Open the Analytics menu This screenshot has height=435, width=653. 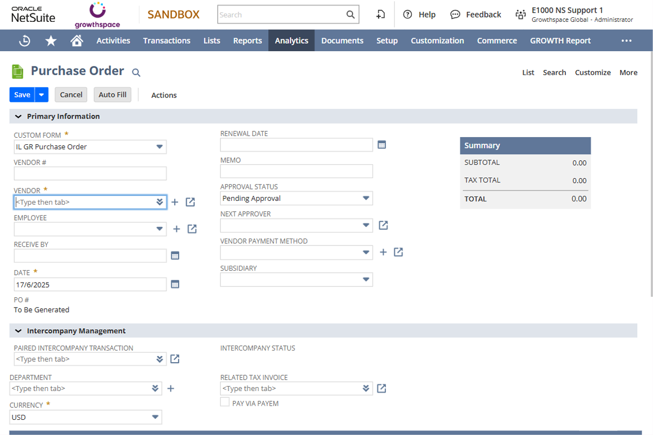292,41
